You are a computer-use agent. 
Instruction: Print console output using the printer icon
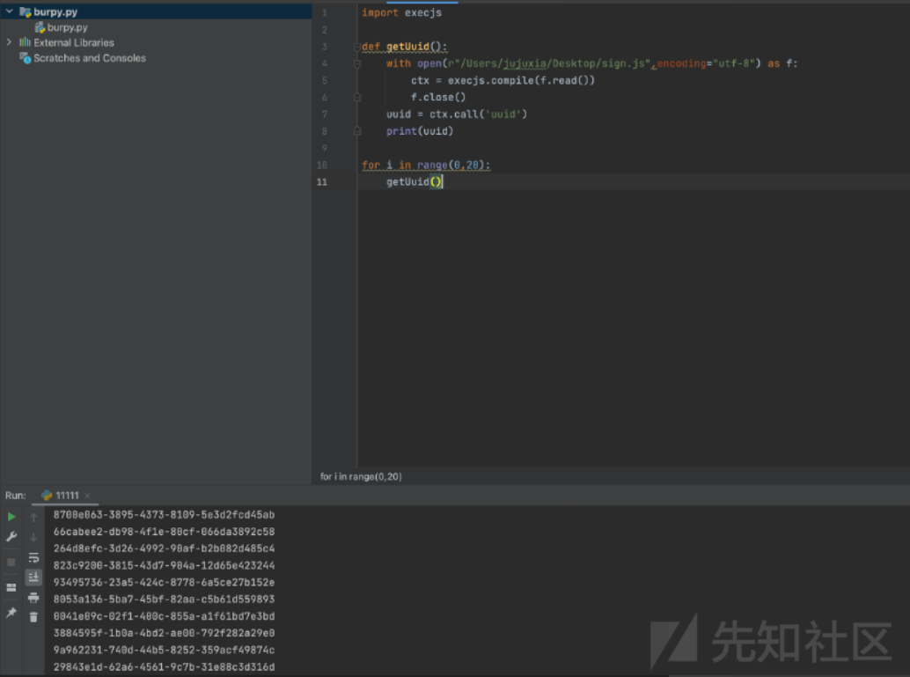(33, 598)
